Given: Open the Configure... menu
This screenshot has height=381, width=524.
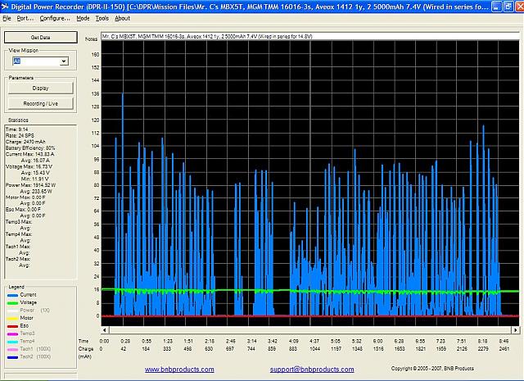Looking at the screenshot, I should tap(55, 17).
